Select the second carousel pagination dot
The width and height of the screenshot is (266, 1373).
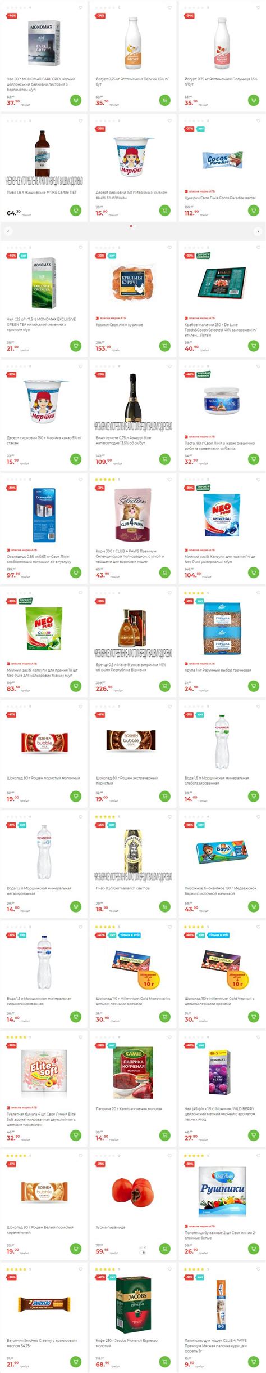click(x=135, y=226)
